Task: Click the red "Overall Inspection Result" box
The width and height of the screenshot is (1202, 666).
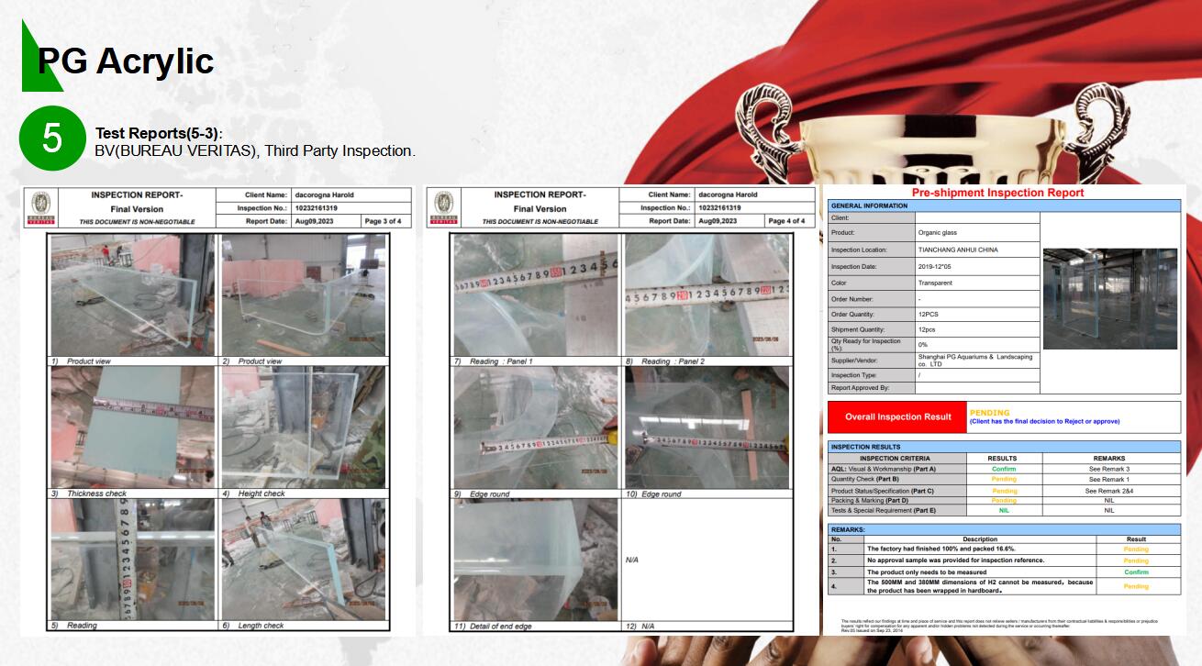Action: point(897,416)
